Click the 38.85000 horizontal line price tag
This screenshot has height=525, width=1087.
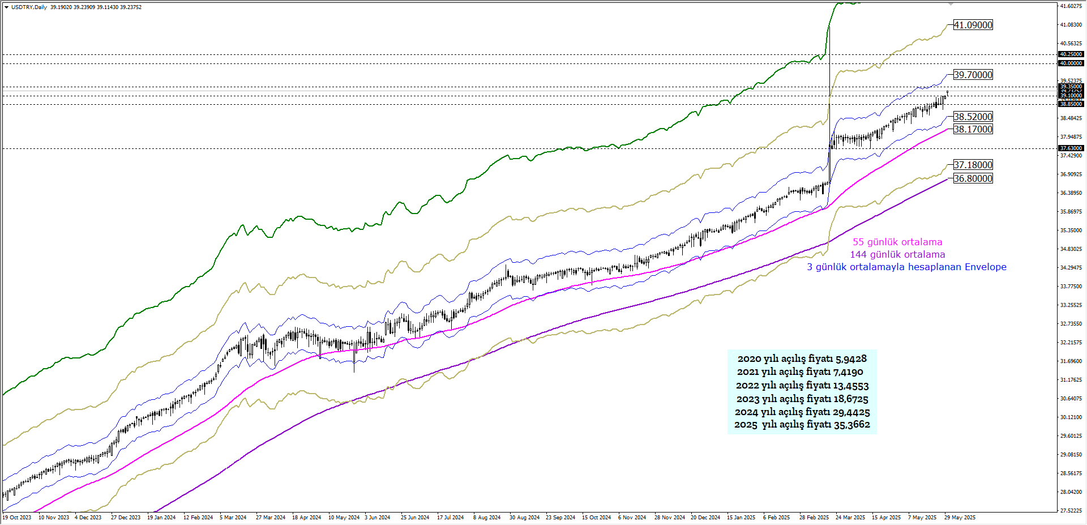[1071, 104]
